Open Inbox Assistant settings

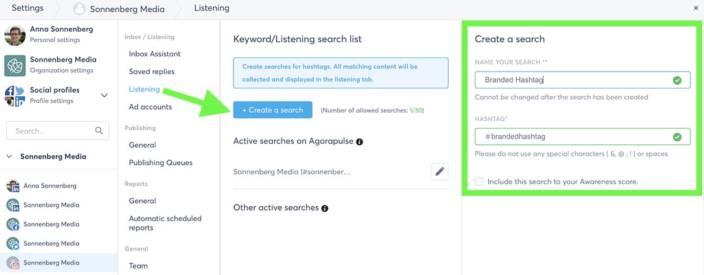point(155,54)
